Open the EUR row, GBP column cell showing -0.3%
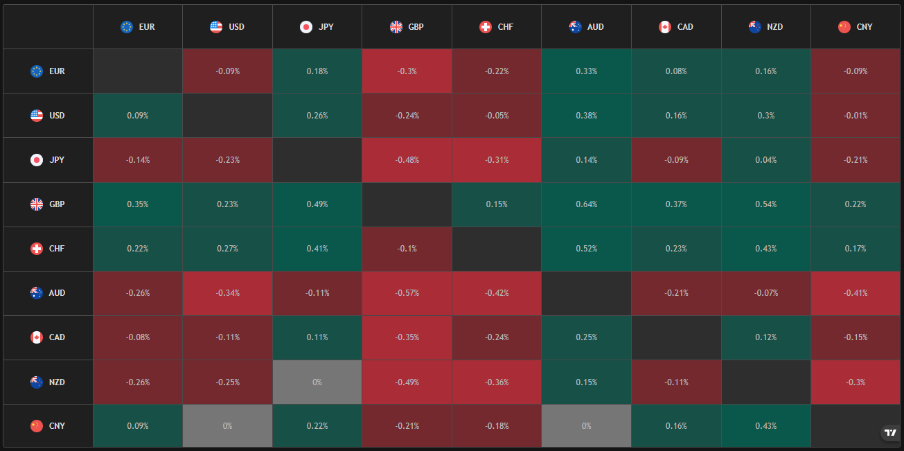 [407, 71]
